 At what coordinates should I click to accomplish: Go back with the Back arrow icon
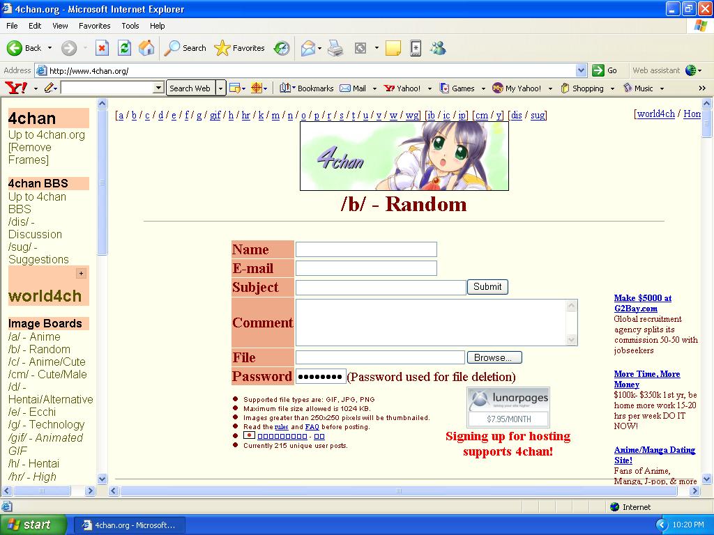15,48
